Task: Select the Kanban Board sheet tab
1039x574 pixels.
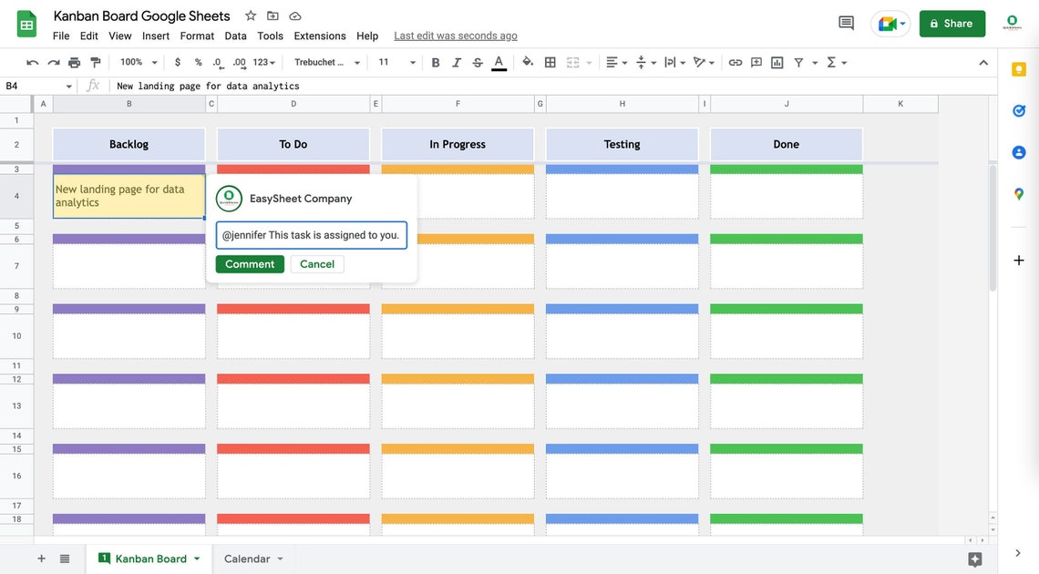Action: 149,559
